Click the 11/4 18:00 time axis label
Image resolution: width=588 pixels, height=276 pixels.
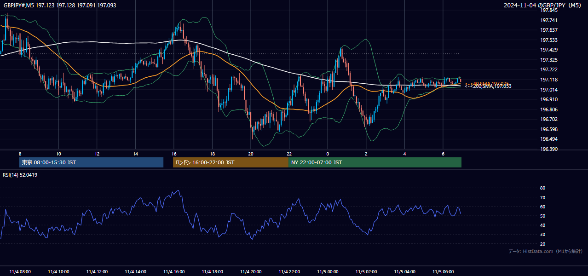click(213, 271)
